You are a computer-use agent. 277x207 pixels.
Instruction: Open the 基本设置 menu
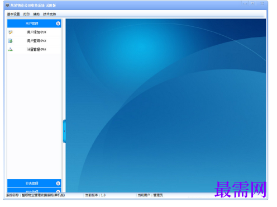click(x=13, y=14)
